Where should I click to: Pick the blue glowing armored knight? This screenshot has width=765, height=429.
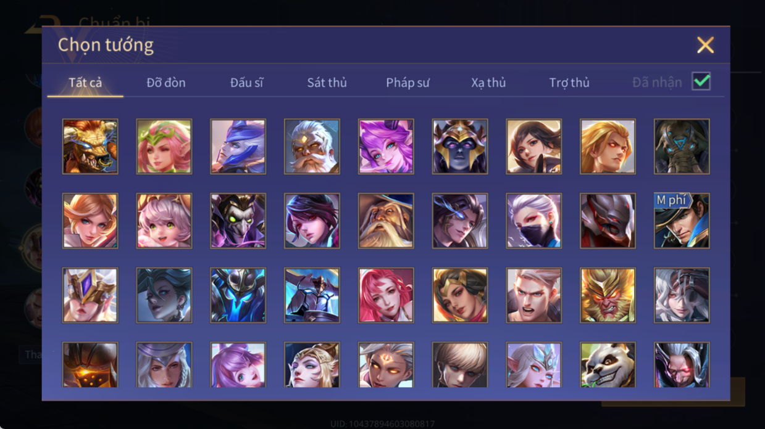point(238,295)
